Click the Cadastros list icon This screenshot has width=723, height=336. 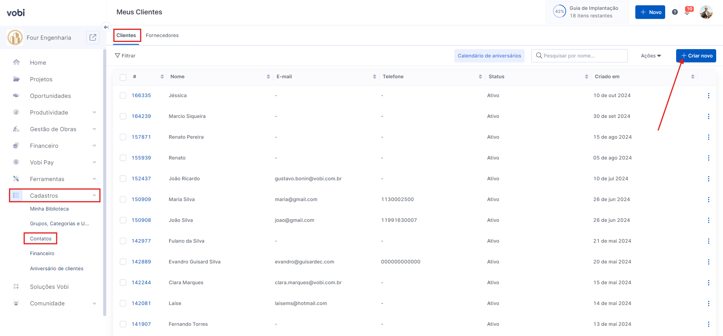coord(16,195)
